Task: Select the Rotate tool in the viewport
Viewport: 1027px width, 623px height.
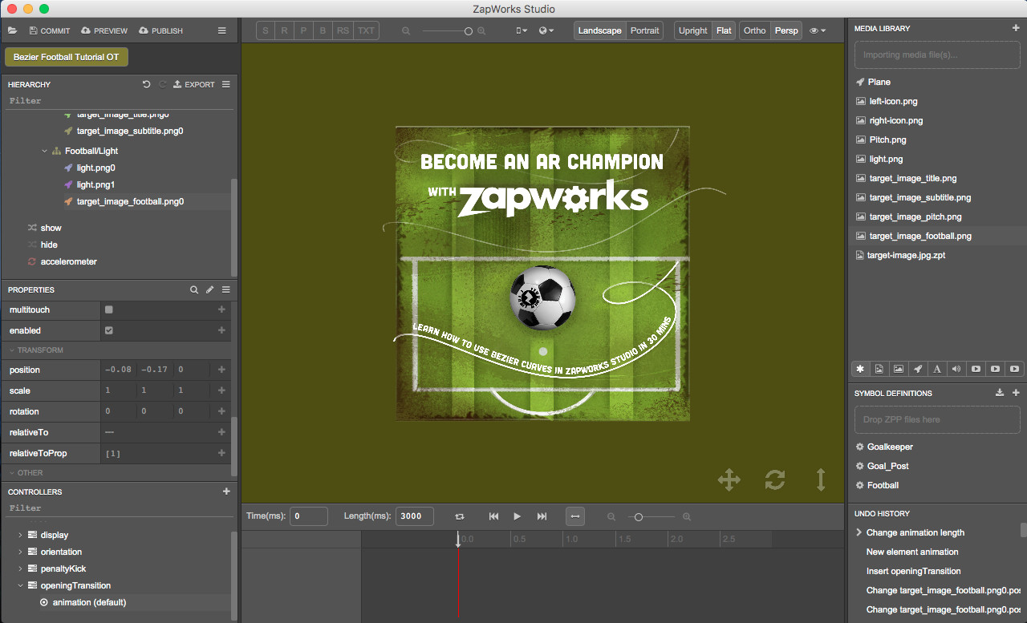Action: pos(773,479)
